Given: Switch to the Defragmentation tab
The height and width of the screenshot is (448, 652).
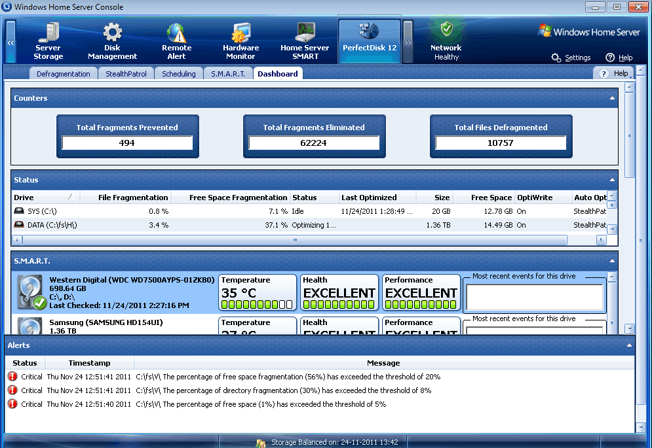Looking at the screenshot, I should [x=63, y=74].
